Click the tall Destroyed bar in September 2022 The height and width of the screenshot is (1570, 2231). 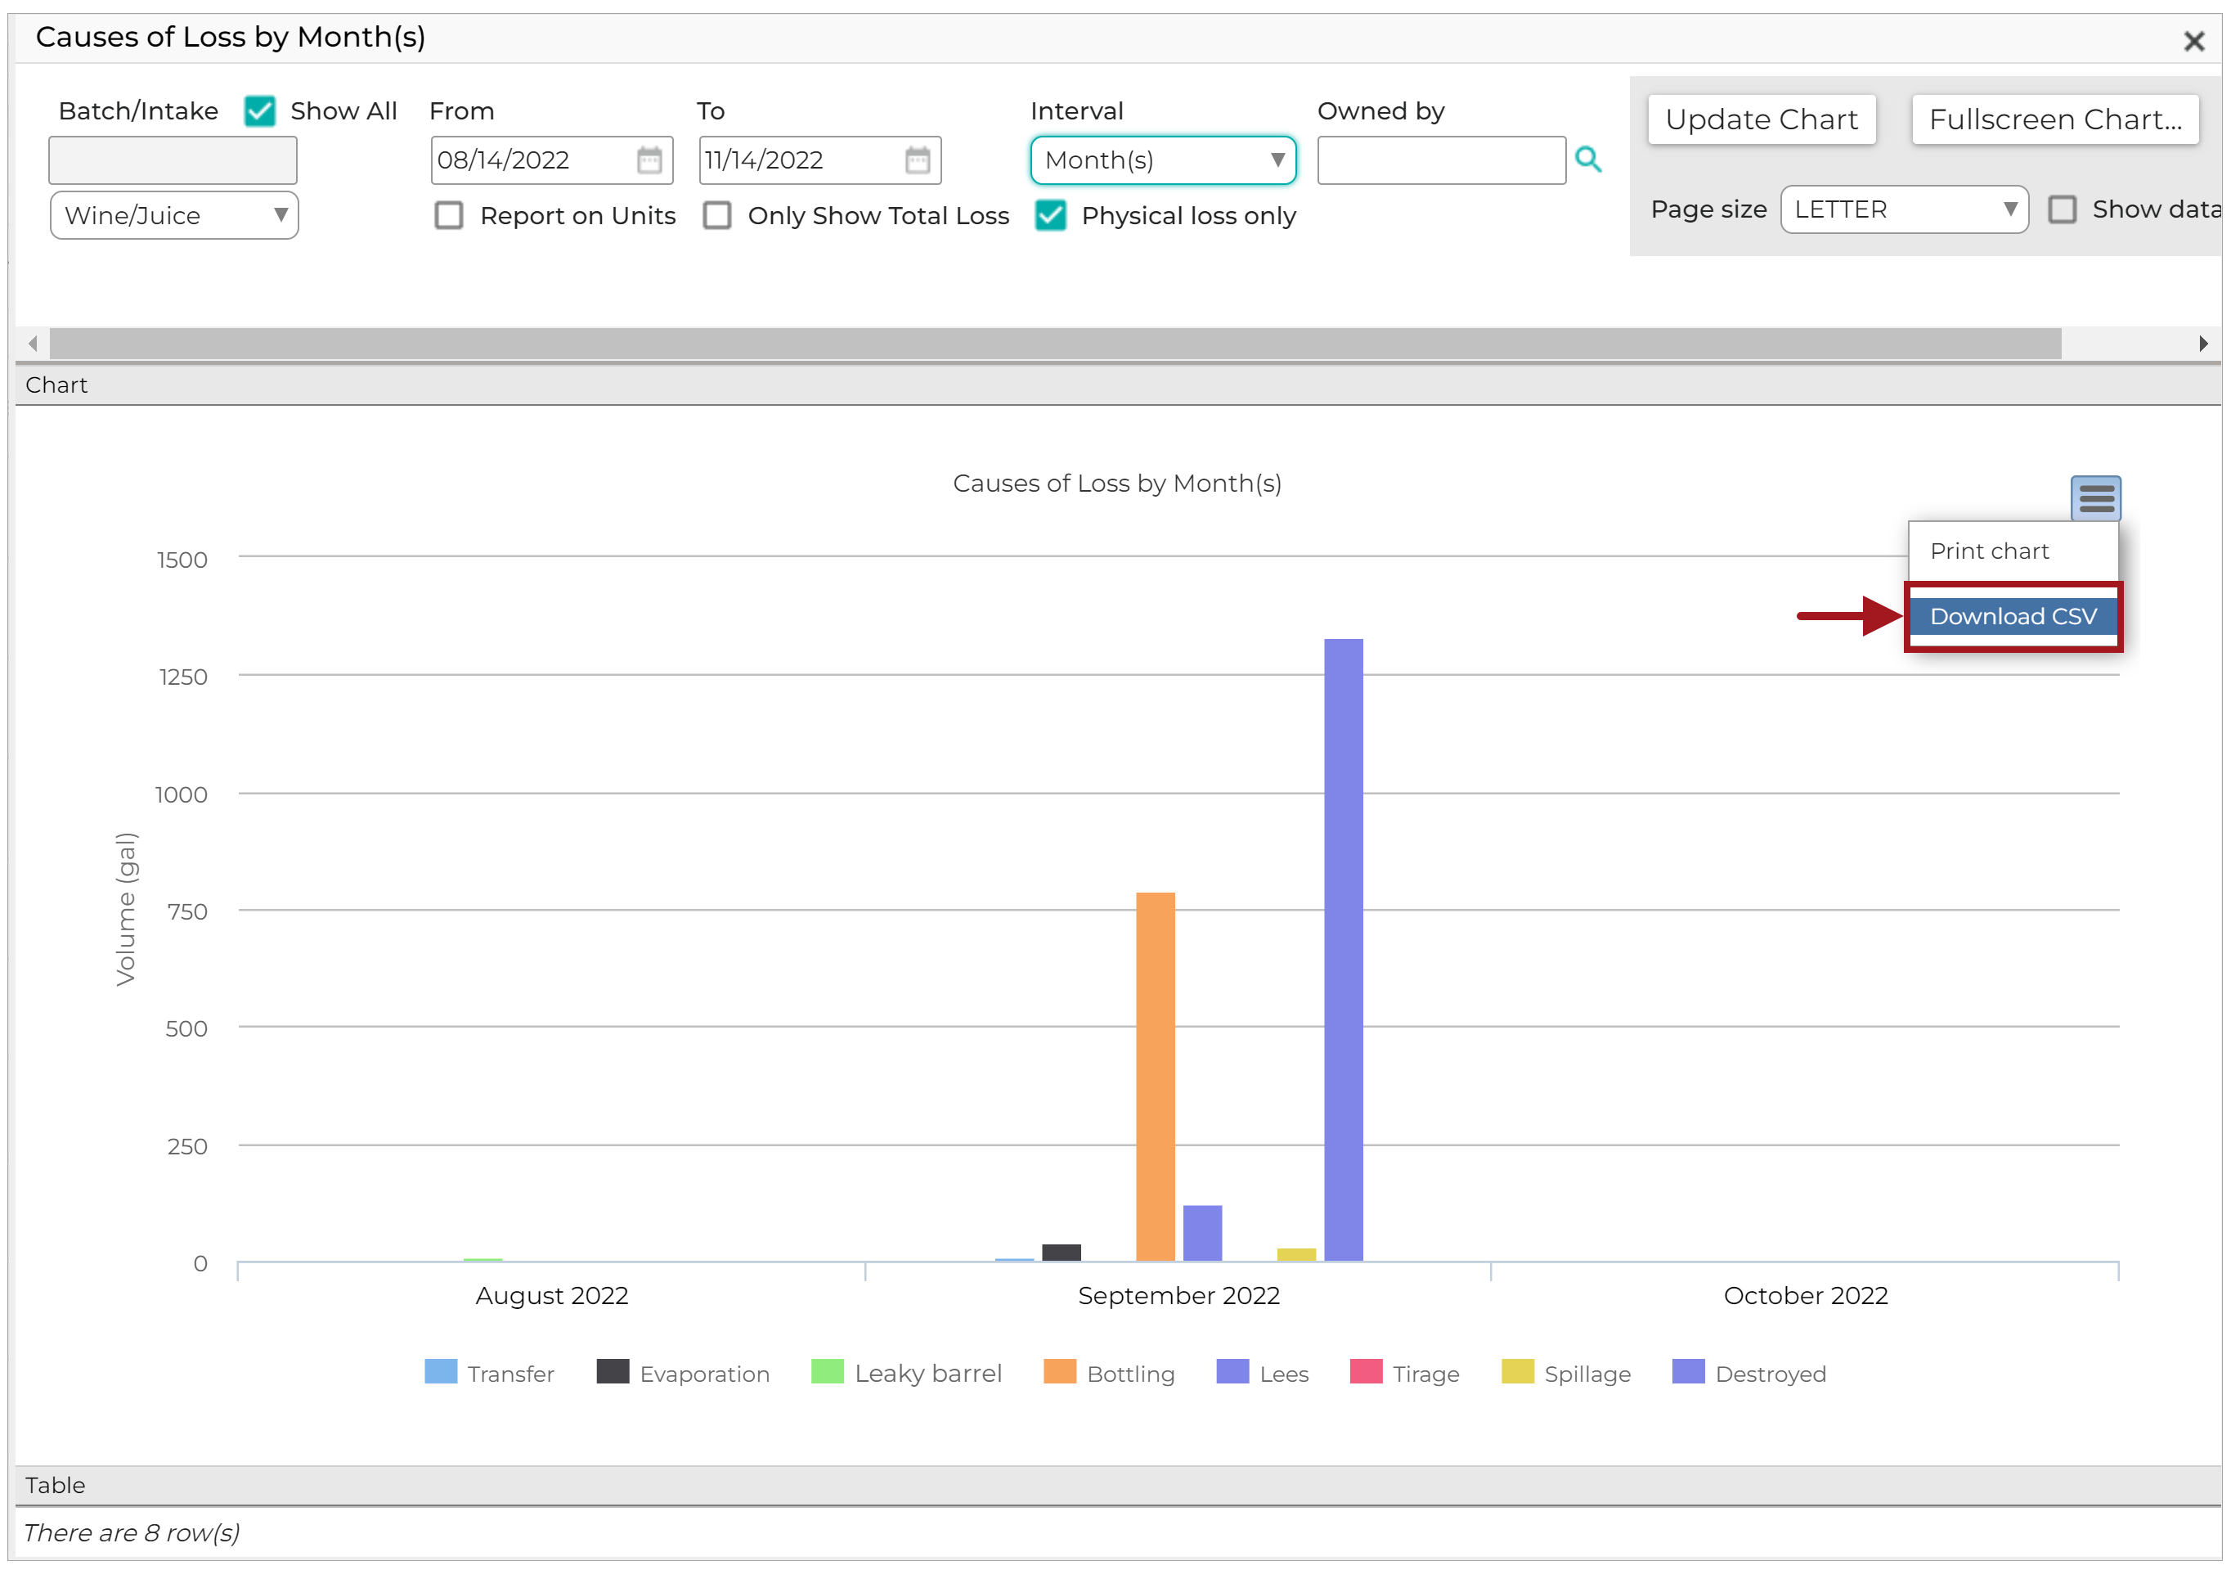click(1344, 950)
